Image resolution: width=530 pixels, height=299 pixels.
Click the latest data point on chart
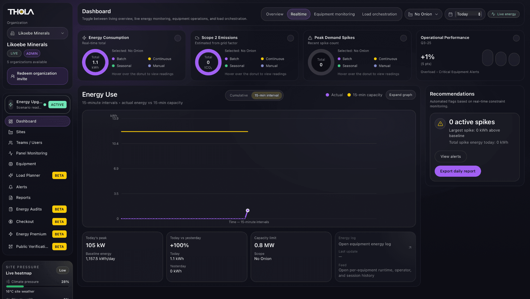[x=248, y=211]
